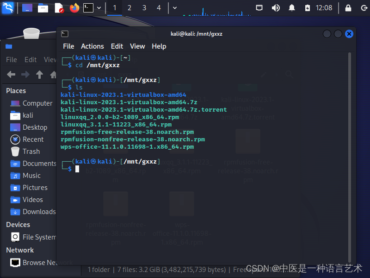The image size is (370, 278).
Task: Go forward in file manager
Action: click(x=25, y=75)
